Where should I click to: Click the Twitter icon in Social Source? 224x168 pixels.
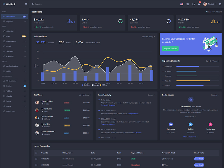pyautogui.click(x=191, y=124)
